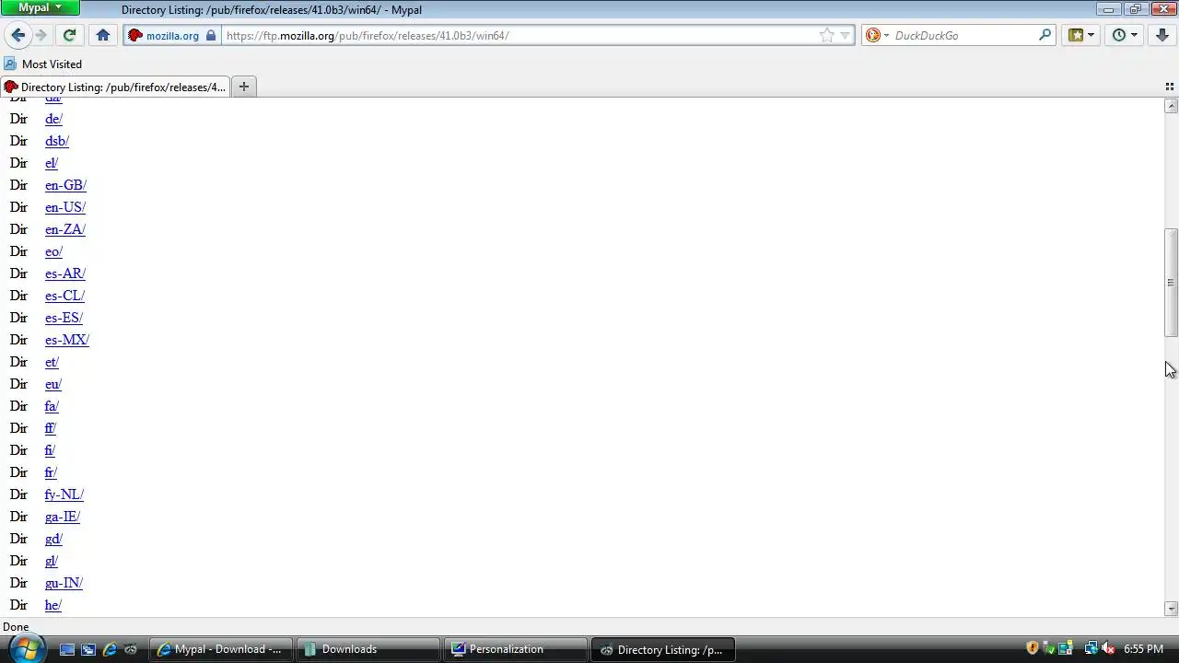Open the eu/ directory link
Viewport: 1179px width, 663px height.
point(53,384)
